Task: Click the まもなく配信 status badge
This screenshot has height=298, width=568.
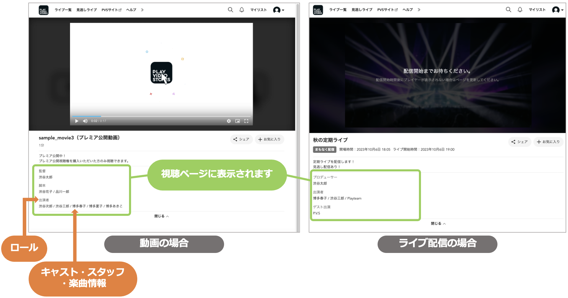Action: (x=324, y=150)
